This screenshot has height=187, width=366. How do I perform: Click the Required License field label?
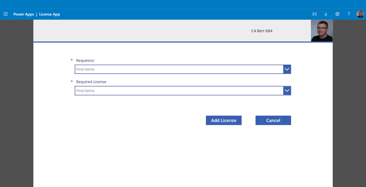[91, 82]
